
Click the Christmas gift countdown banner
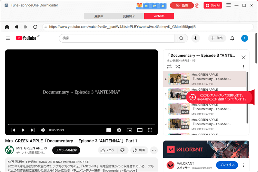[151, 6]
